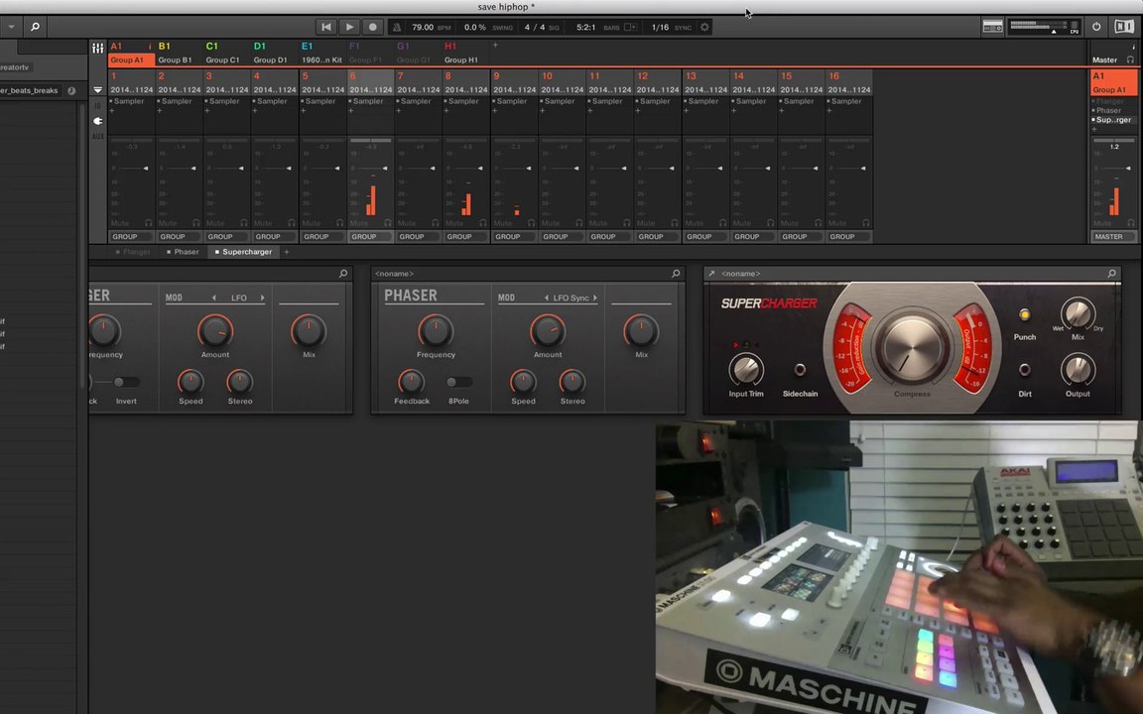Viewport: 1143px width, 714px height.
Task: Add new group with plus icon
Action: click(x=495, y=46)
